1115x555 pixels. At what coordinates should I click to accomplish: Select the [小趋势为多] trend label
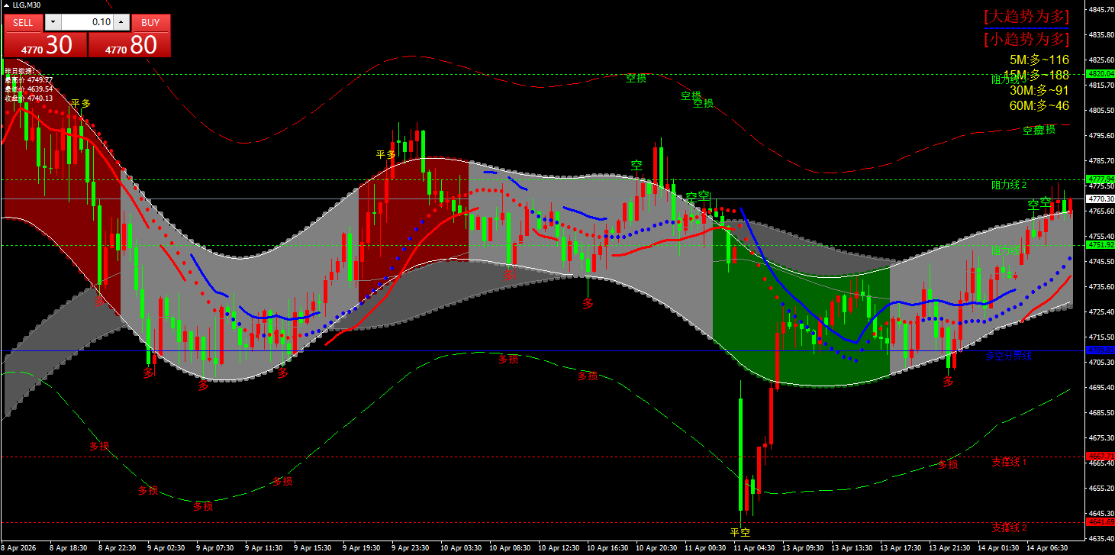pos(1026,38)
